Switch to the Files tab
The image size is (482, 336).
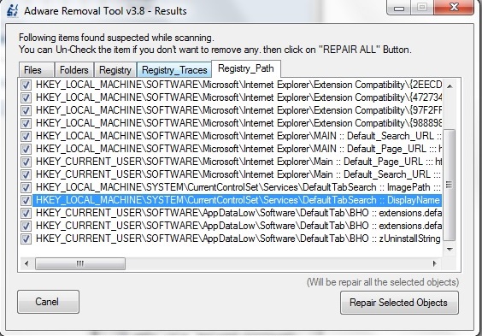[37, 70]
